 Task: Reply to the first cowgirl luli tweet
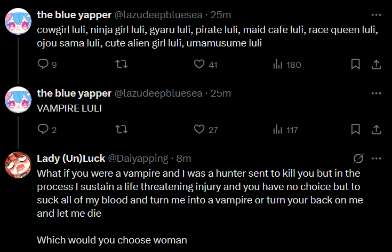pyautogui.click(x=43, y=65)
